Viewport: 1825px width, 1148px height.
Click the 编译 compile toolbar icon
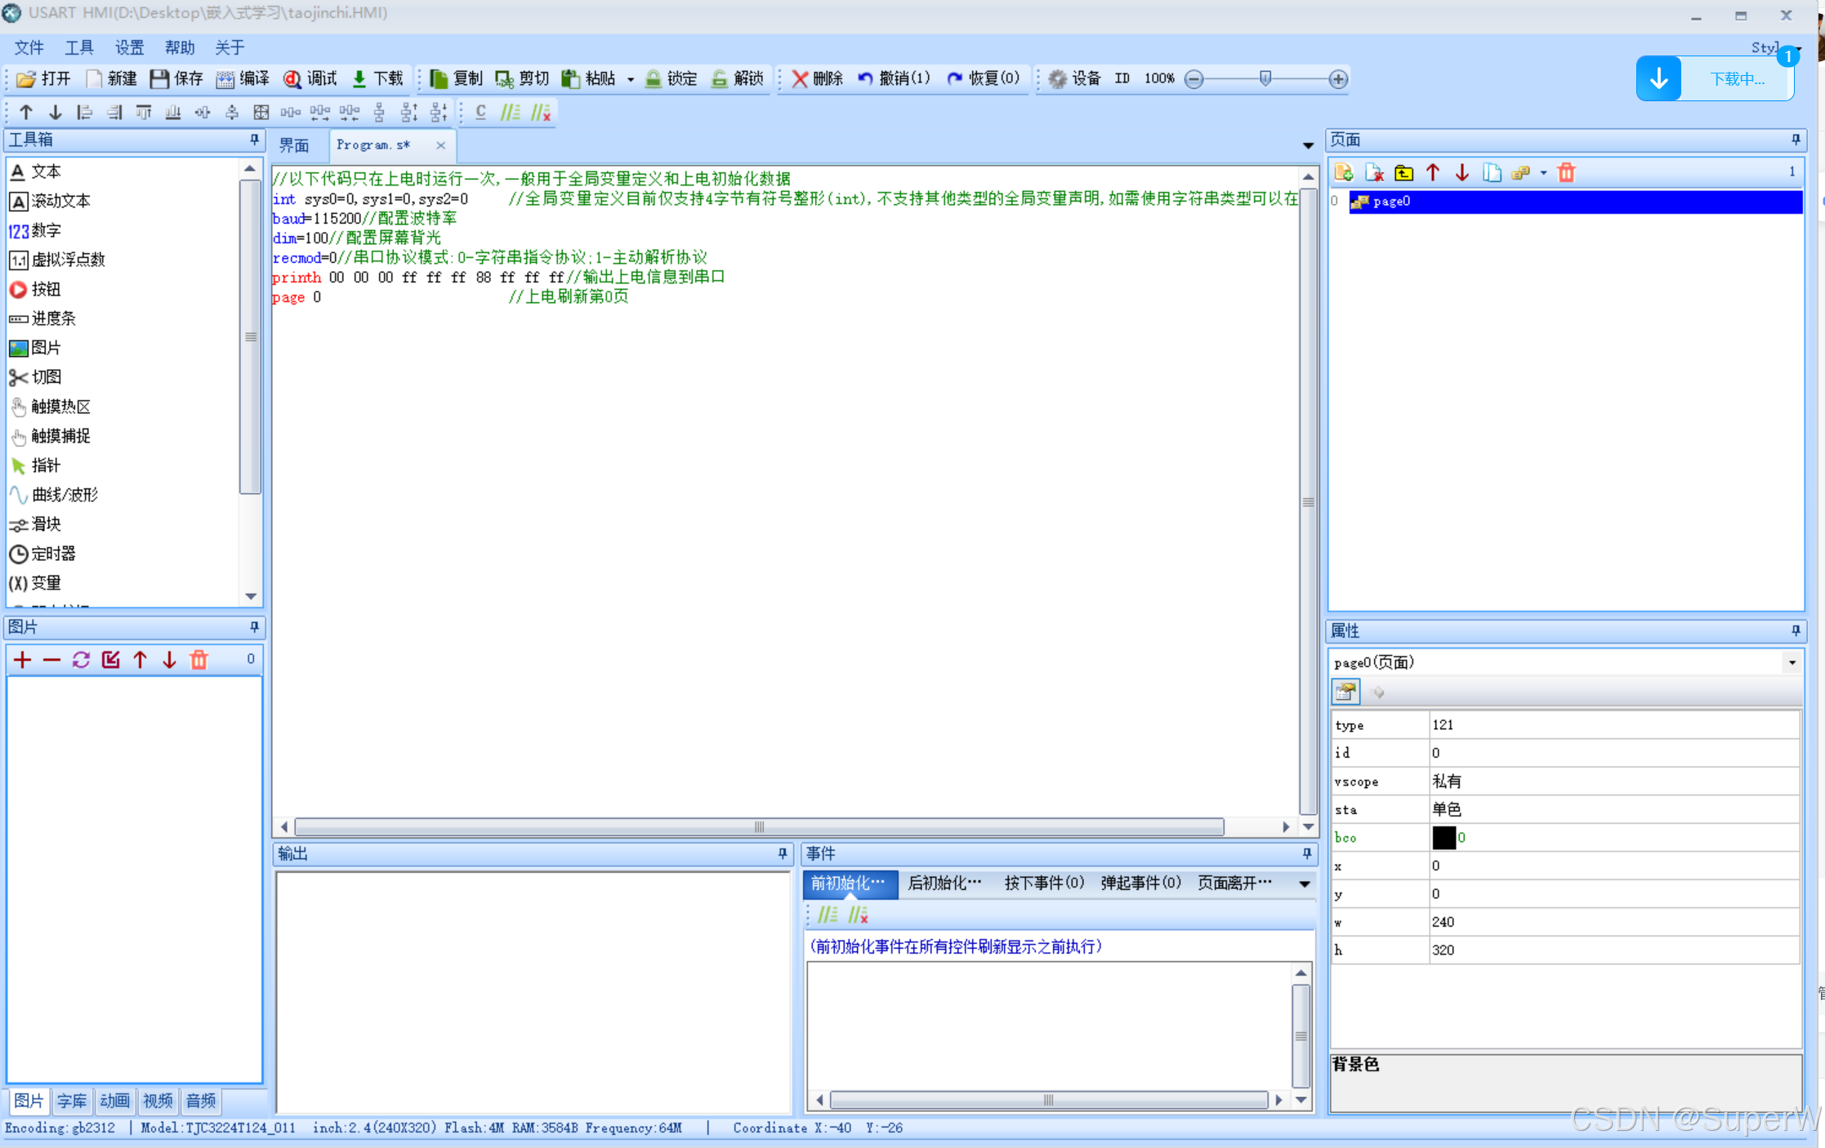click(225, 78)
